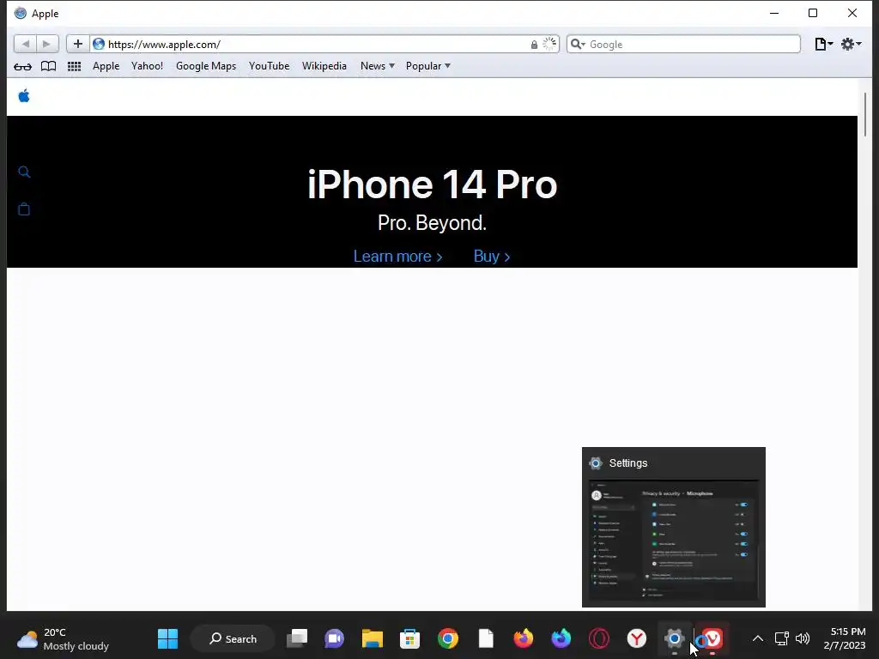
Task: Open clock showing 5:15 PM
Action: coord(846,638)
